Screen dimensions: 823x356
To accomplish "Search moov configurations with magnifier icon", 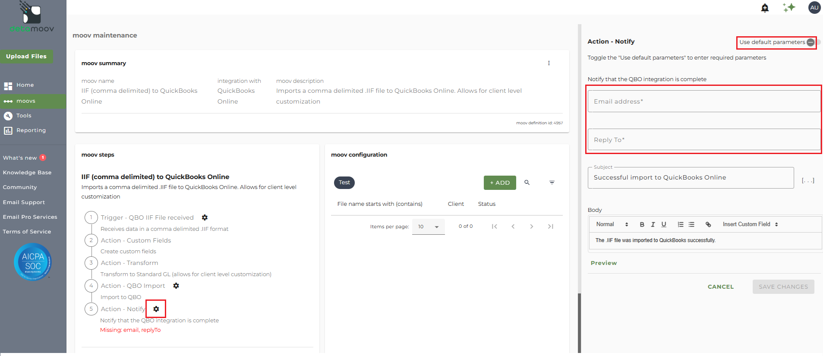I will coord(527,183).
